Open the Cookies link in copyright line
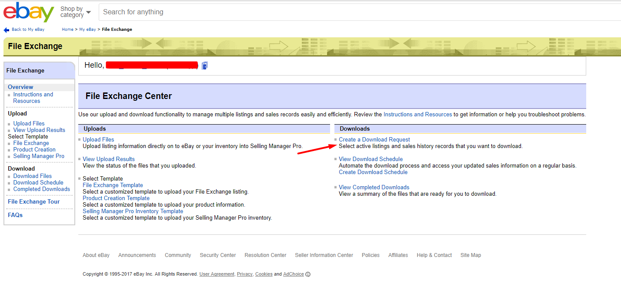This screenshot has width=621, height=293. pos(264,274)
